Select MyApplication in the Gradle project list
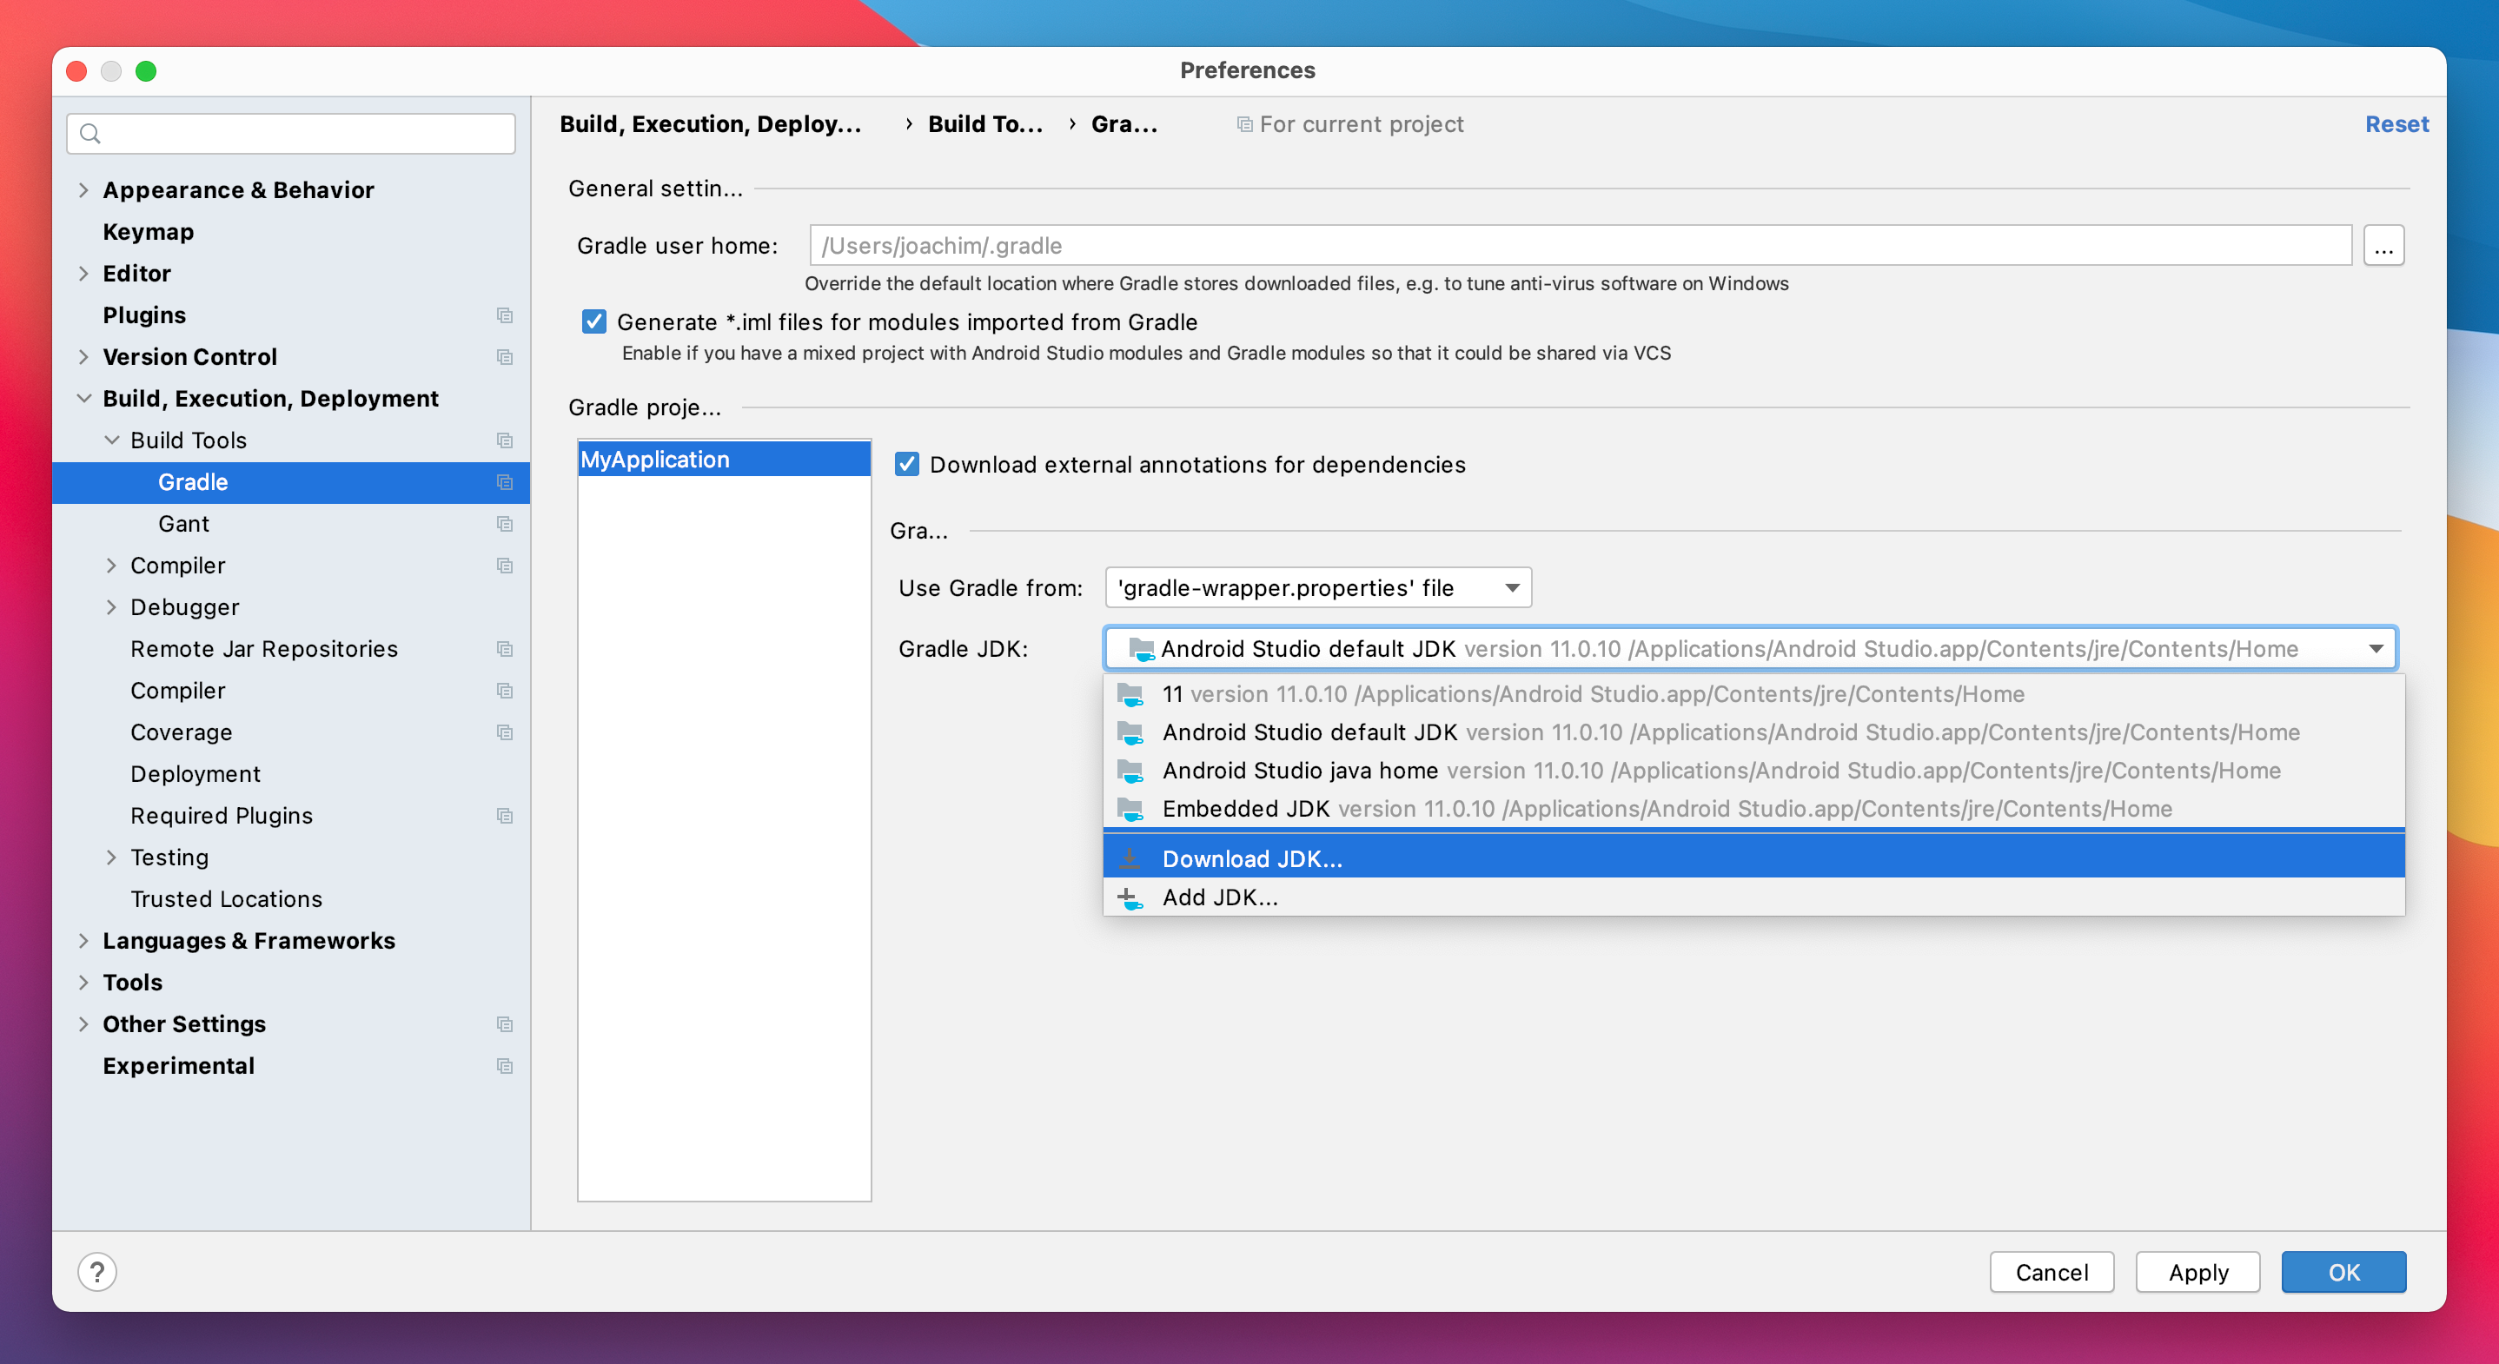 [x=722, y=459]
